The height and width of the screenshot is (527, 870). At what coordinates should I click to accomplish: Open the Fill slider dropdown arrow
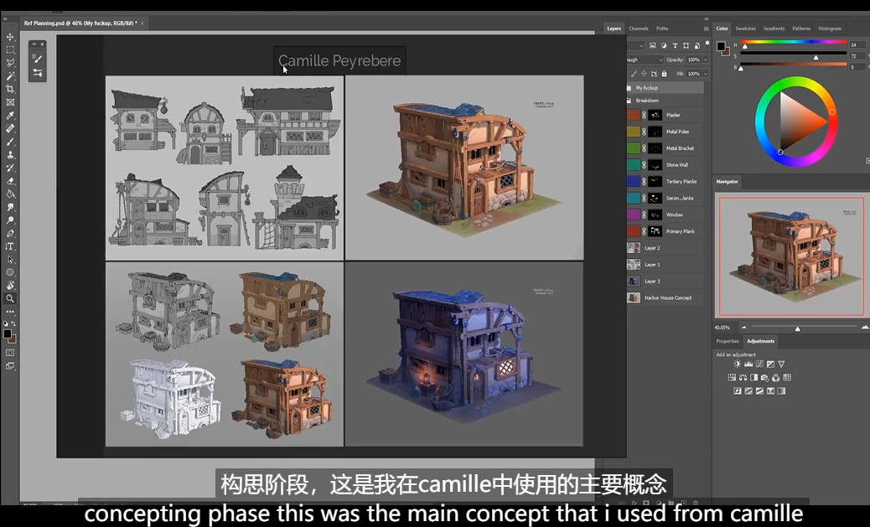(x=706, y=73)
